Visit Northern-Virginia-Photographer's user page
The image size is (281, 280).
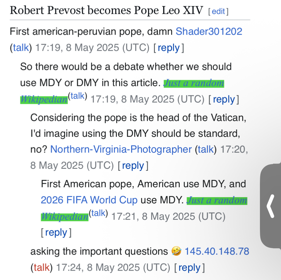(x=121, y=149)
